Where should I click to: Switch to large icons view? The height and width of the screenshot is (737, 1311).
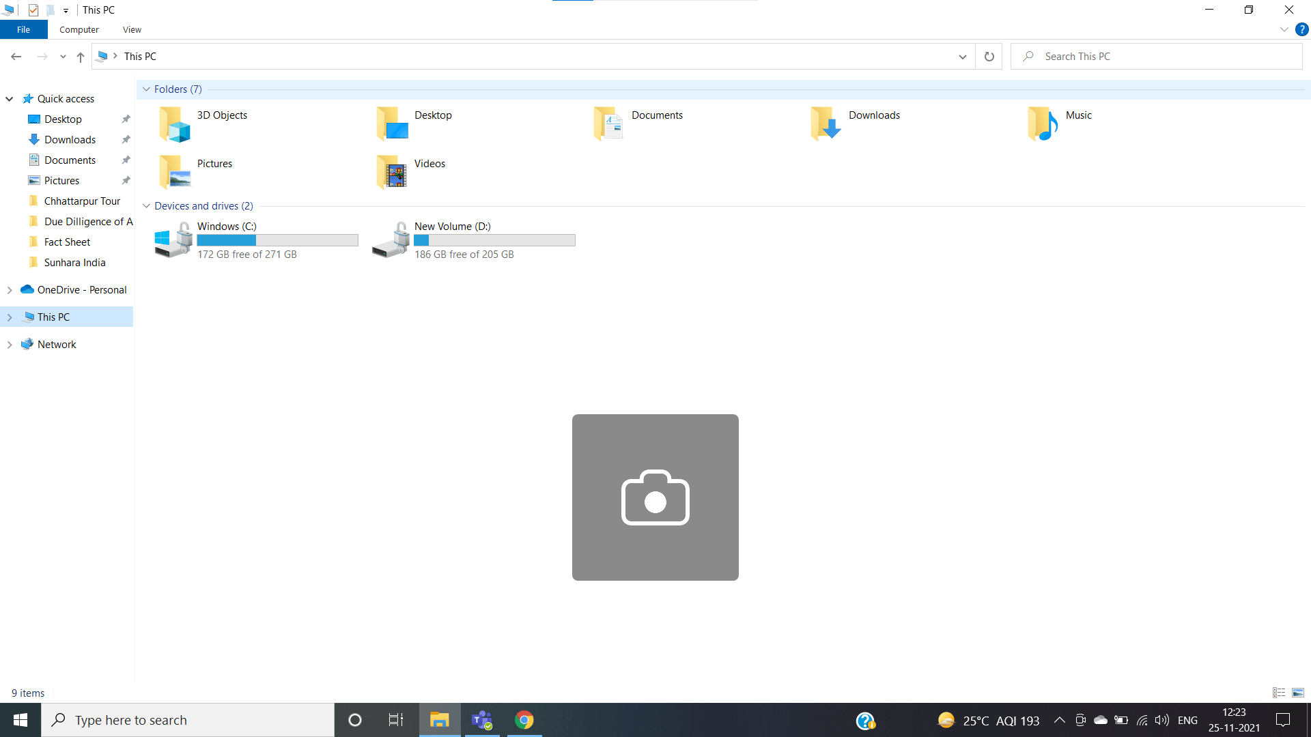click(1298, 693)
